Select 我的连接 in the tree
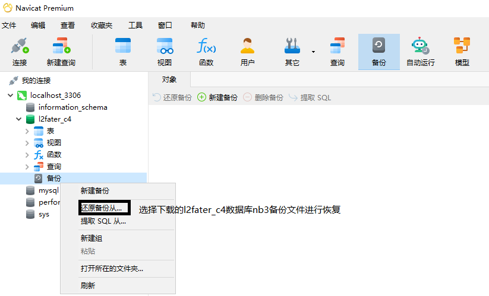The height and width of the screenshot is (296, 489). coord(36,81)
